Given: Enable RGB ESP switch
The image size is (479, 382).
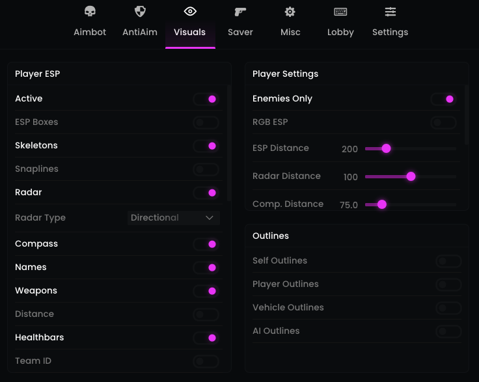Looking at the screenshot, I should (443, 122).
